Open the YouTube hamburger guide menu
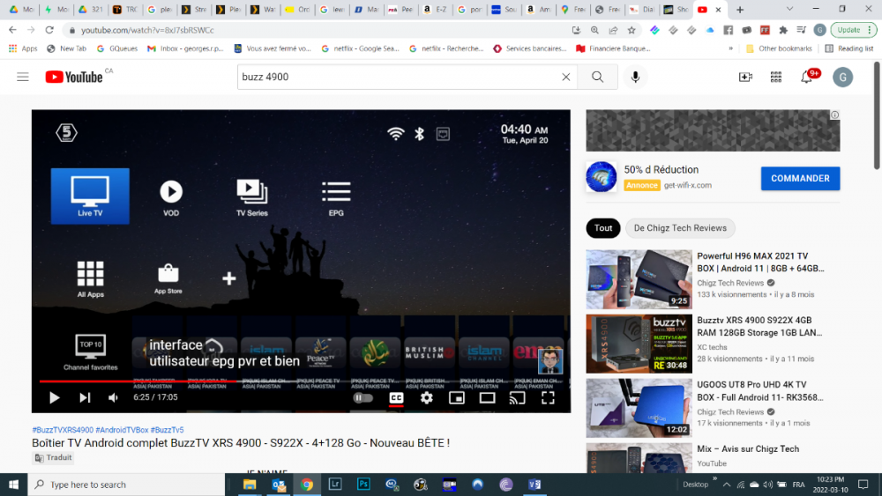The width and height of the screenshot is (882, 496). click(23, 78)
